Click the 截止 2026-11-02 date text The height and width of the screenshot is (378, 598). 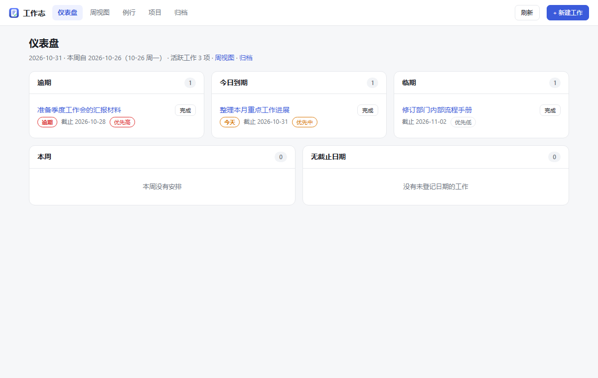click(x=424, y=122)
